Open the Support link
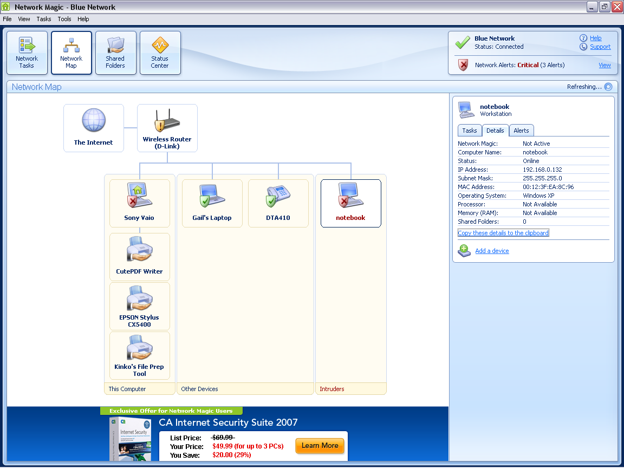Image resolution: width=624 pixels, height=468 pixels. pos(600,47)
